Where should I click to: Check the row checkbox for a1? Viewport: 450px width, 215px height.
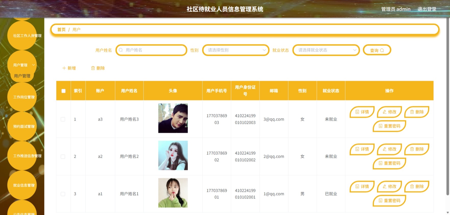click(x=63, y=194)
